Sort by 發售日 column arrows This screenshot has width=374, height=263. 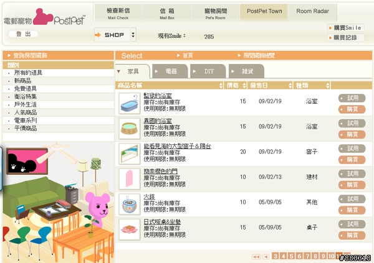(x=290, y=85)
